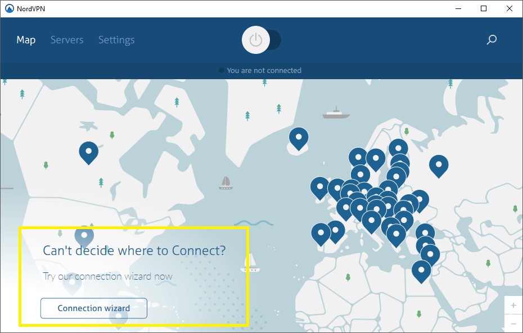The height and width of the screenshot is (333, 523).
Task: Select the Norway server pin
Action: (x=358, y=157)
